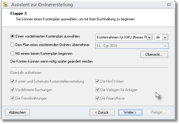Toggle the 'Die Fremdwährungen' checkbox
This screenshot has width=180, height=124.
[12, 98]
